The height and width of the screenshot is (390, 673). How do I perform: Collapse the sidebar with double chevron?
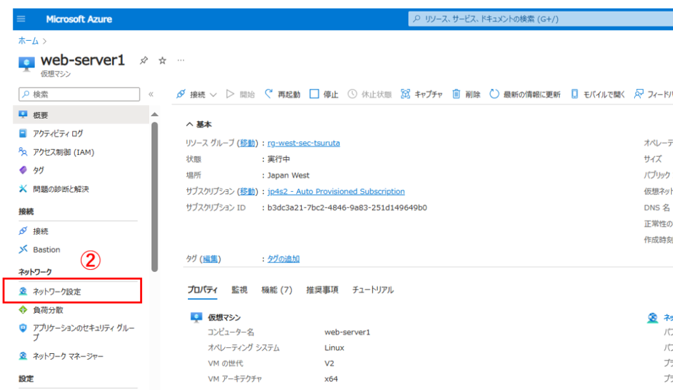tap(151, 95)
